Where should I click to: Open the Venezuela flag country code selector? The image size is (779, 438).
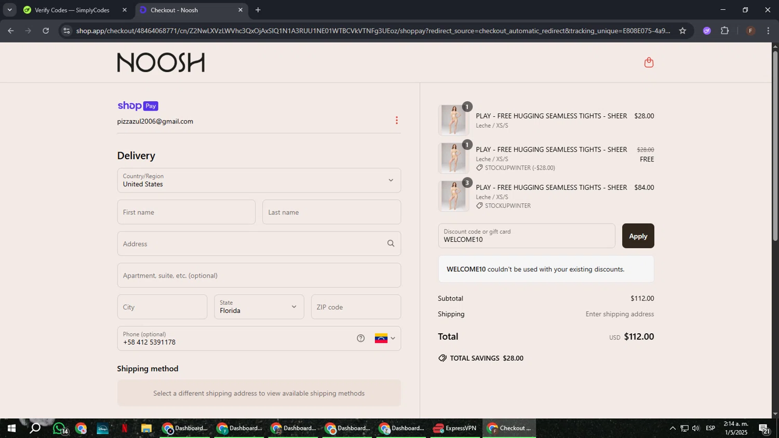pyautogui.click(x=385, y=338)
